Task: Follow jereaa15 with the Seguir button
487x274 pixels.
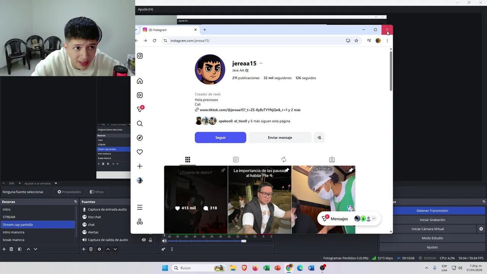Action: pos(220,137)
